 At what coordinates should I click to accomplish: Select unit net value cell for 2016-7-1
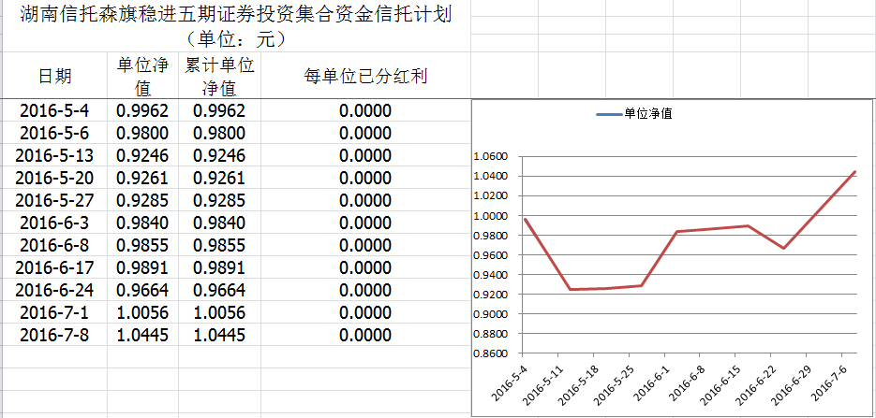pyautogui.click(x=142, y=312)
